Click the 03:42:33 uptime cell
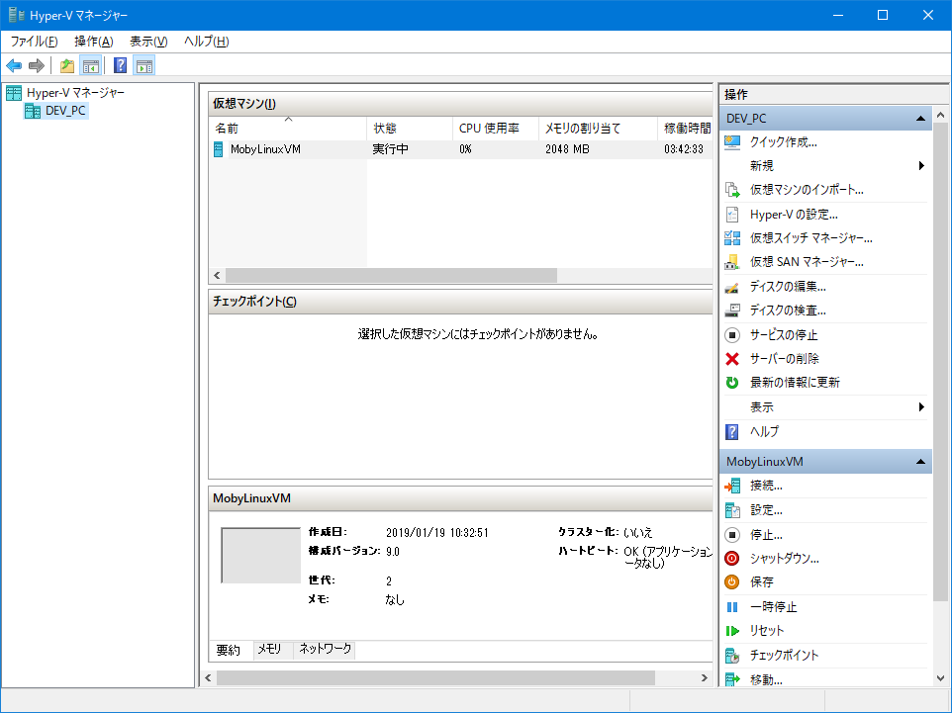The width and height of the screenshot is (952, 713). pos(684,149)
